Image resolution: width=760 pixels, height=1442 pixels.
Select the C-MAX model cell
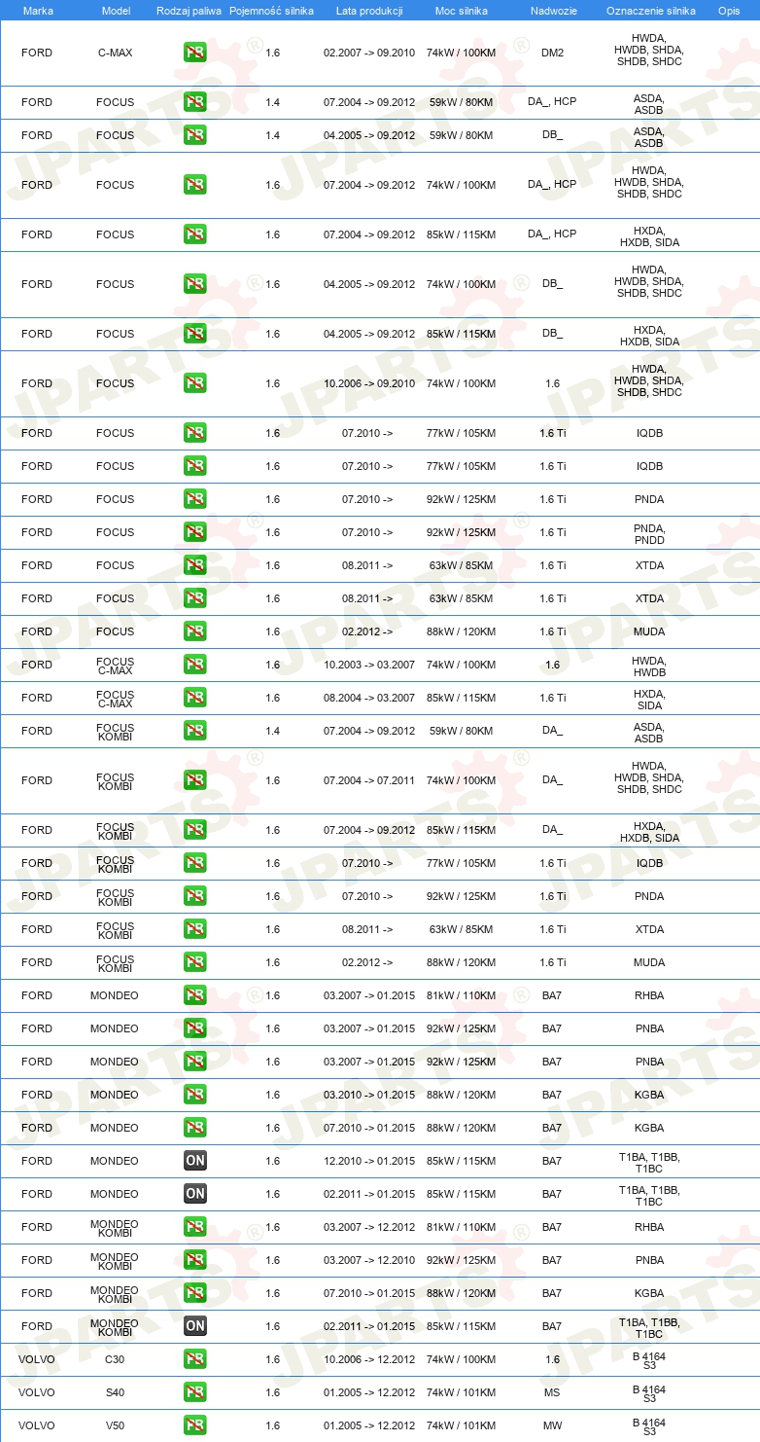point(116,53)
